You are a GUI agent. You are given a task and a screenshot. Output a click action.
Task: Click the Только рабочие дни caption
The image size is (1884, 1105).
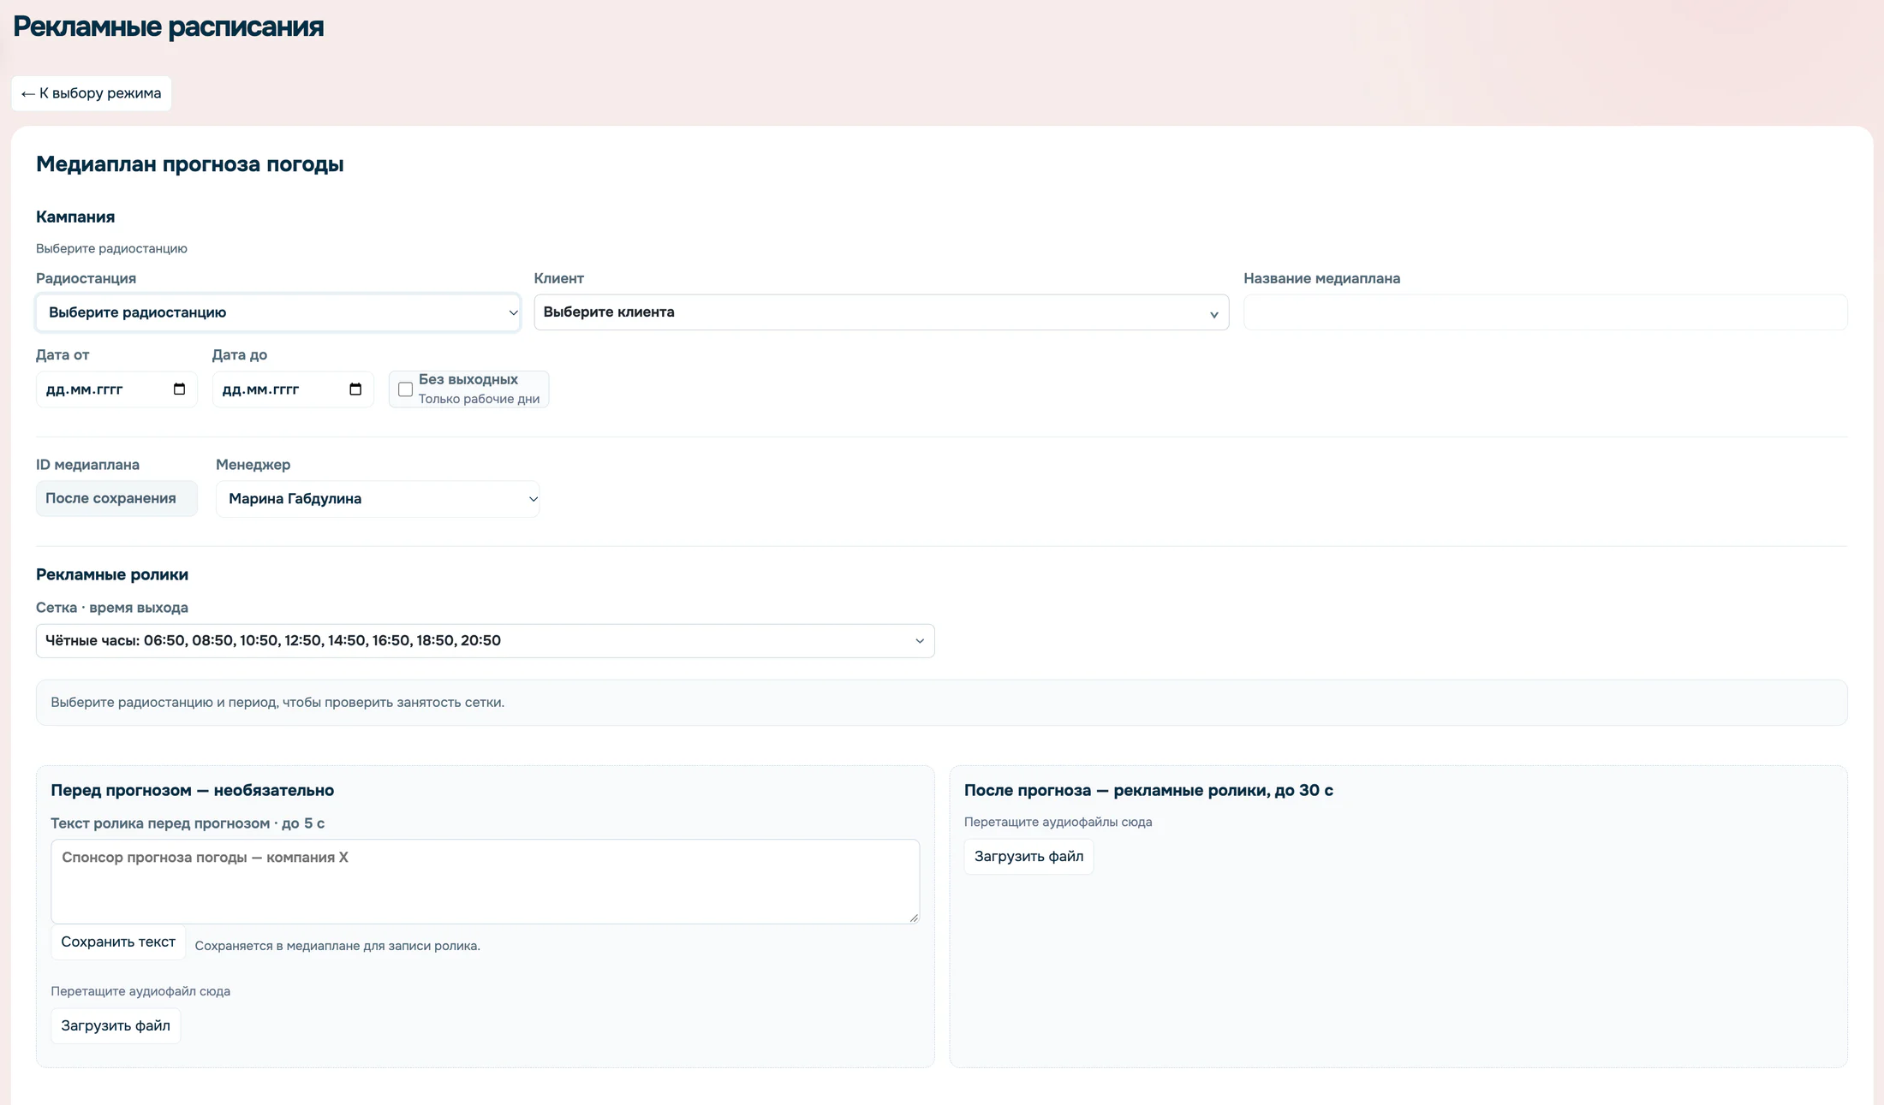(479, 399)
